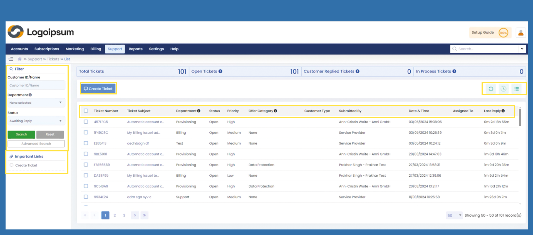Toggle the hamburger sidebar menu icon
This screenshot has height=235, width=533.
pos(11,59)
